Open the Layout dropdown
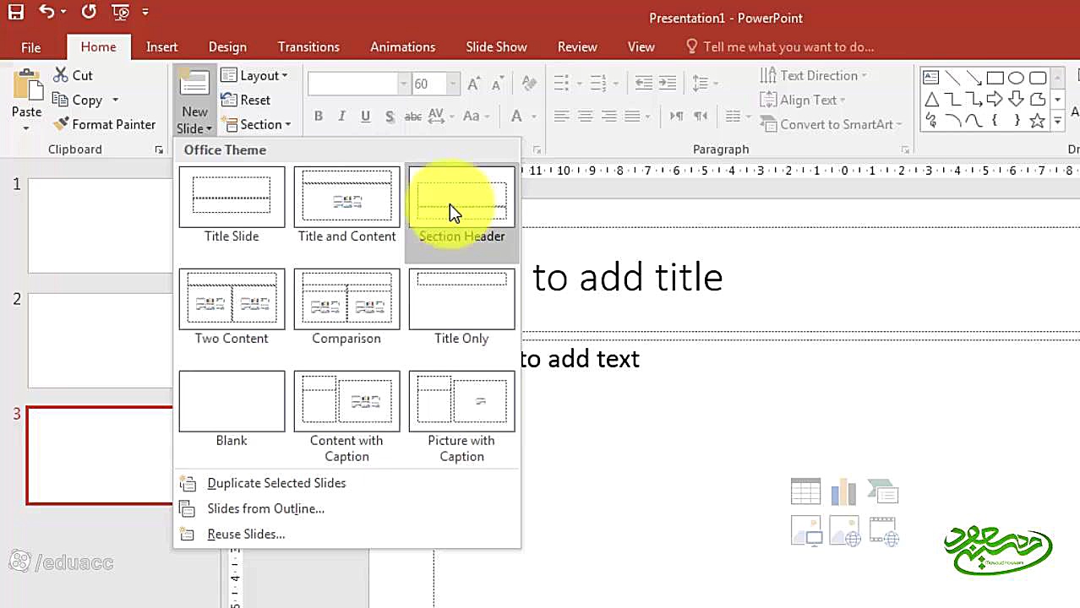This screenshot has width=1080, height=608. coord(254,75)
